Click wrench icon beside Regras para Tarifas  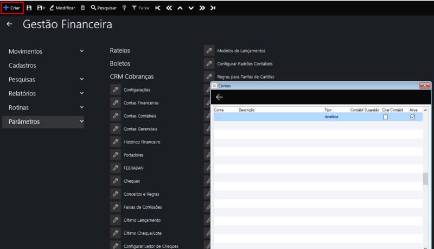pos(209,76)
